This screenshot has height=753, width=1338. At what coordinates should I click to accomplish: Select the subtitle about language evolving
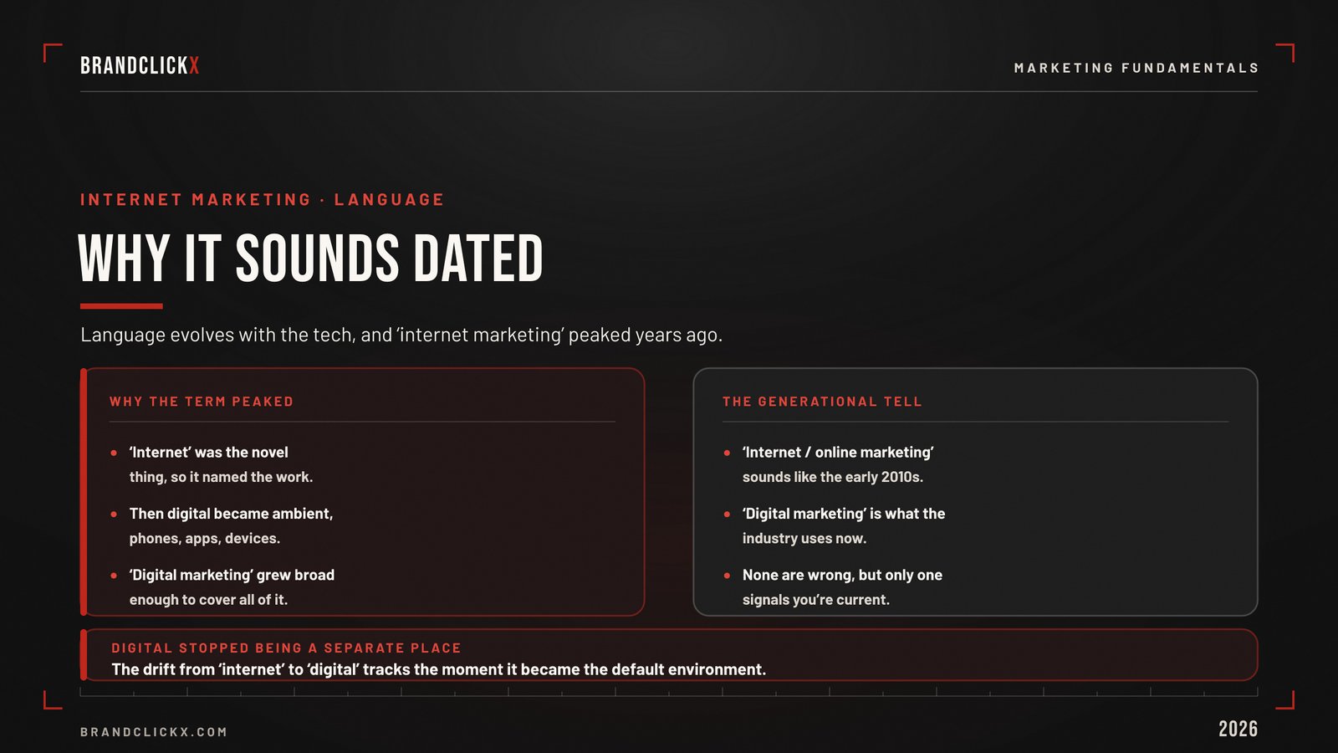click(x=401, y=335)
